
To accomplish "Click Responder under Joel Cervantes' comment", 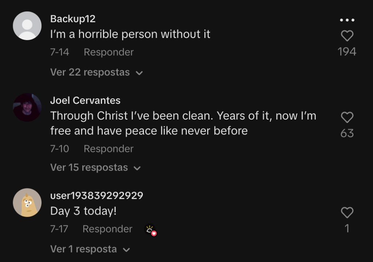I will coord(109,149).
